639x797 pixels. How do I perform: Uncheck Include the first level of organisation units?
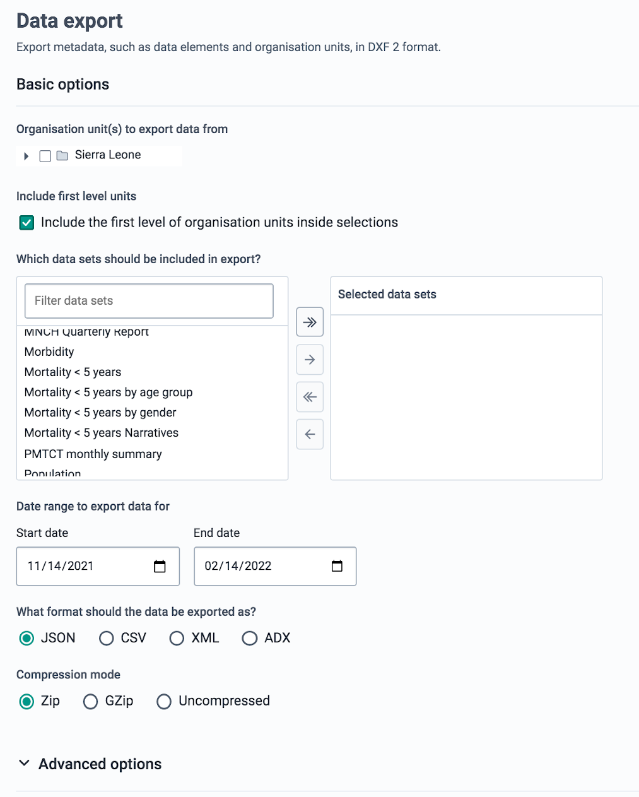click(26, 223)
